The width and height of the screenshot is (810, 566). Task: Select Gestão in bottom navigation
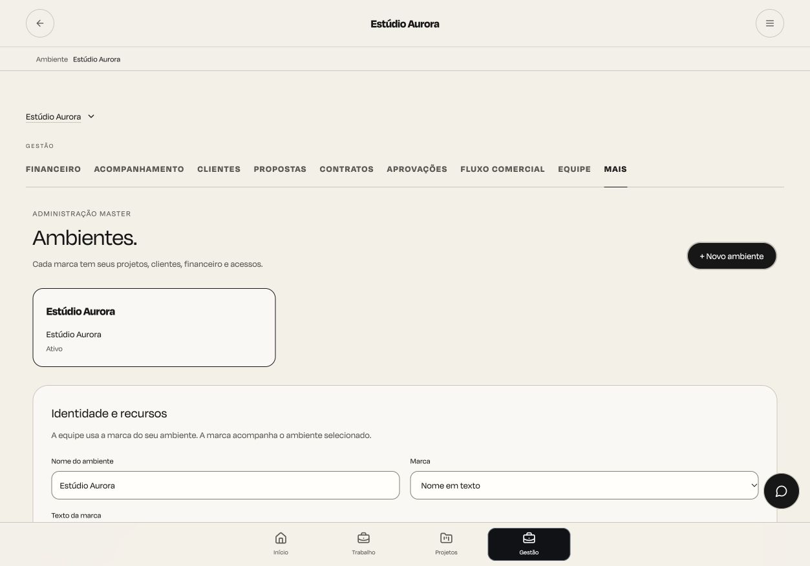click(x=529, y=544)
